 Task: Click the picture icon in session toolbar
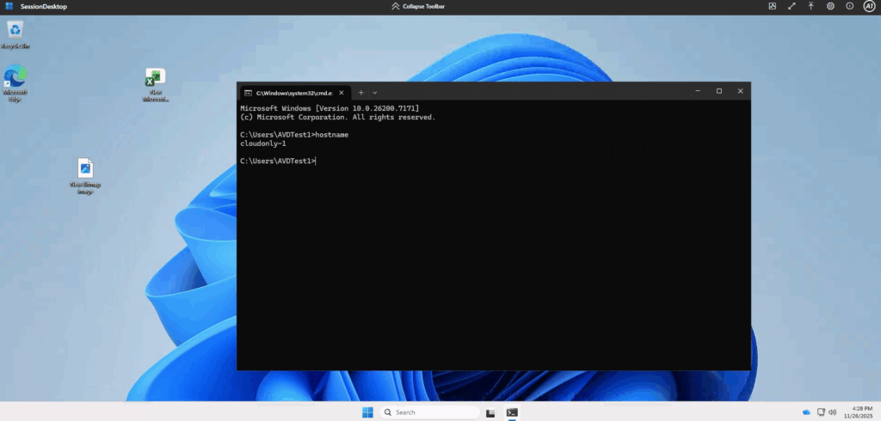772,6
